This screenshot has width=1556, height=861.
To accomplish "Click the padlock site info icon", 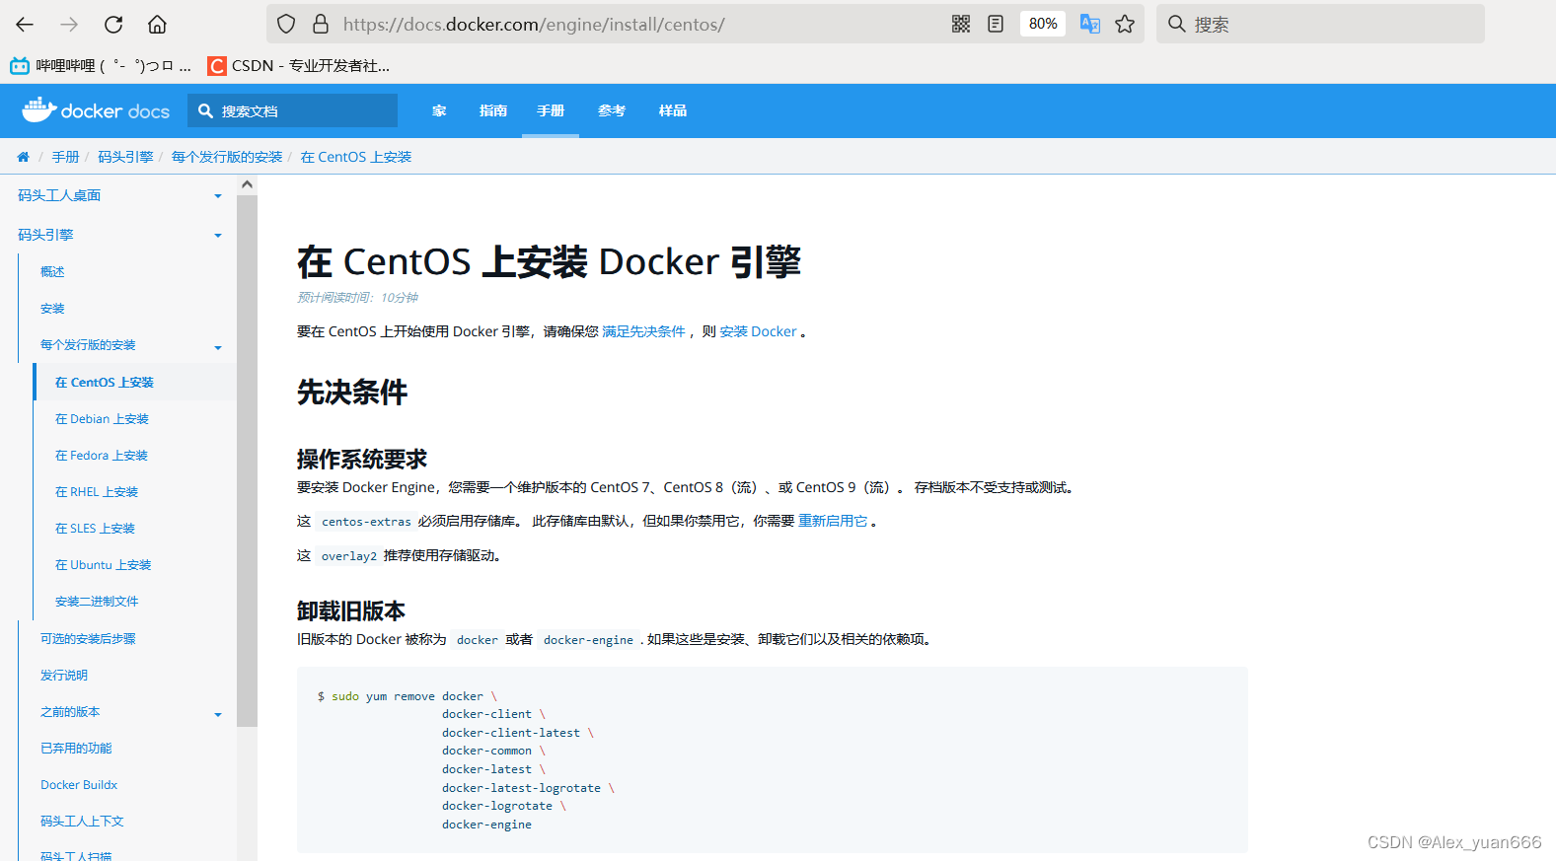I will pyautogui.click(x=321, y=24).
